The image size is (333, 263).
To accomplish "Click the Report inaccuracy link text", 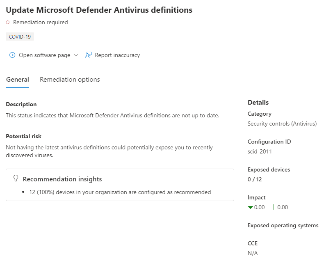I will tap(117, 55).
